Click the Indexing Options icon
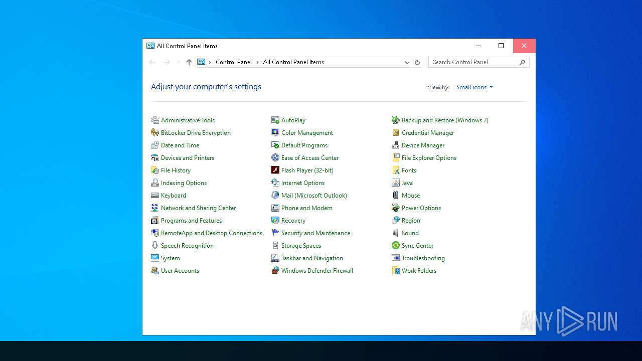The width and height of the screenshot is (642, 361). pos(155,183)
